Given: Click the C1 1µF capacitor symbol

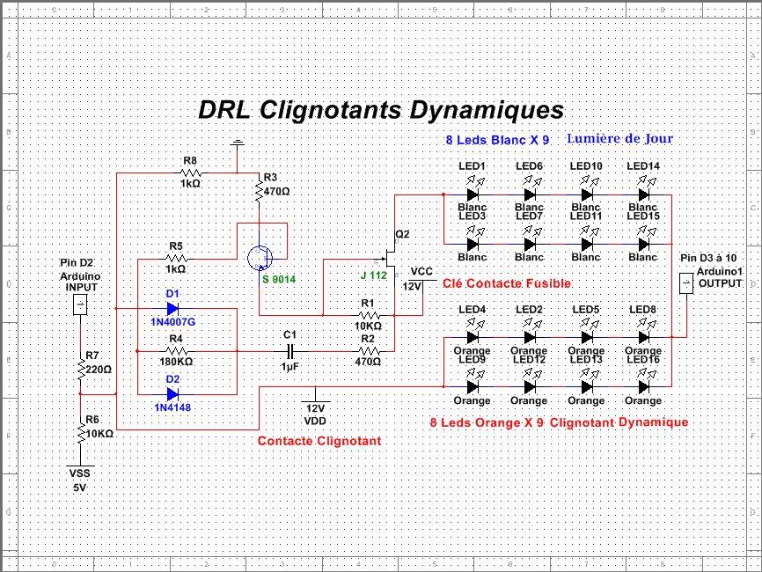Looking at the screenshot, I should (x=289, y=351).
